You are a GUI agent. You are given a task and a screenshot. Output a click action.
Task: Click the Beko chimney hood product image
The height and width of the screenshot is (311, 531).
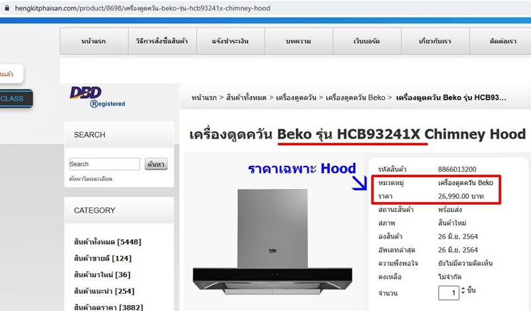pos(273,242)
